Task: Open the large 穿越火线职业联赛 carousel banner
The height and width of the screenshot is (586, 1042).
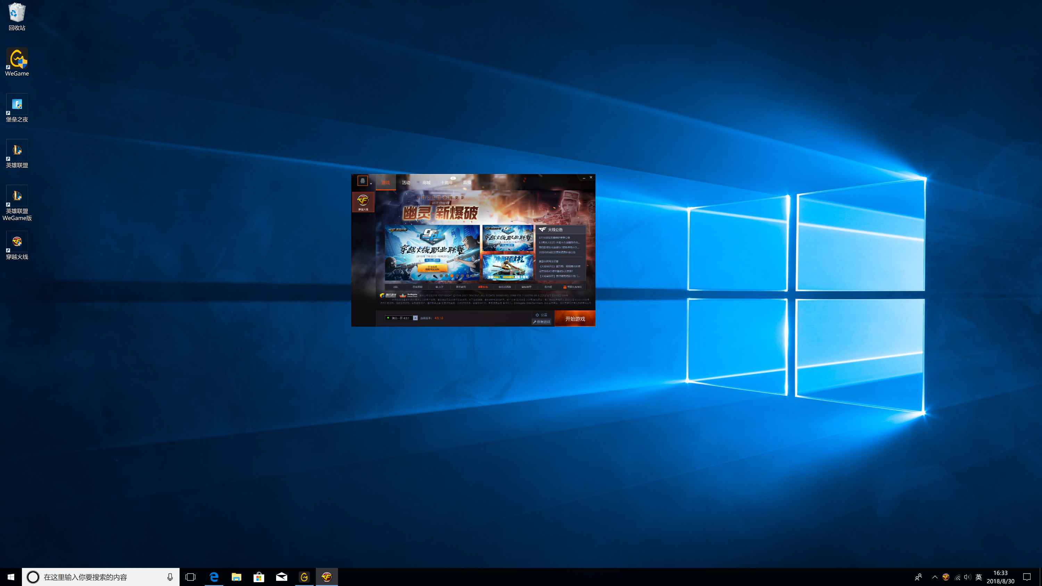Action: coord(432,253)
